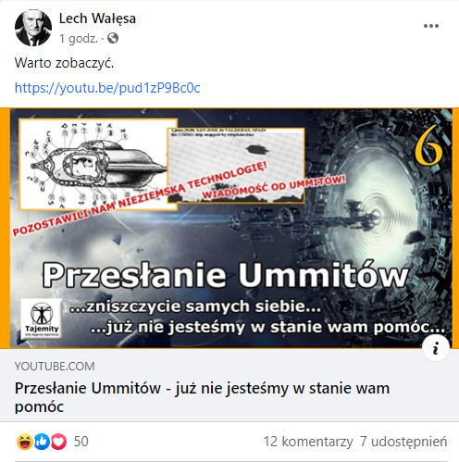The height and width of the screenshot is (462, 459).
Task: Click the Tajemity logo in the thumbnail
Action: point(42,318)
